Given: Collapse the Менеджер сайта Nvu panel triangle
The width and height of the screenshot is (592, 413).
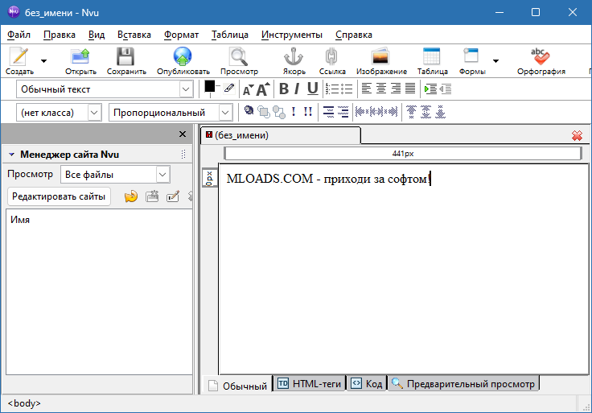Looking at the screenshot, I should (11, 155).
